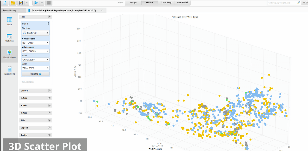Click the search magnifier icon
The height and width of the screenshot is (151, 308).
299,3
